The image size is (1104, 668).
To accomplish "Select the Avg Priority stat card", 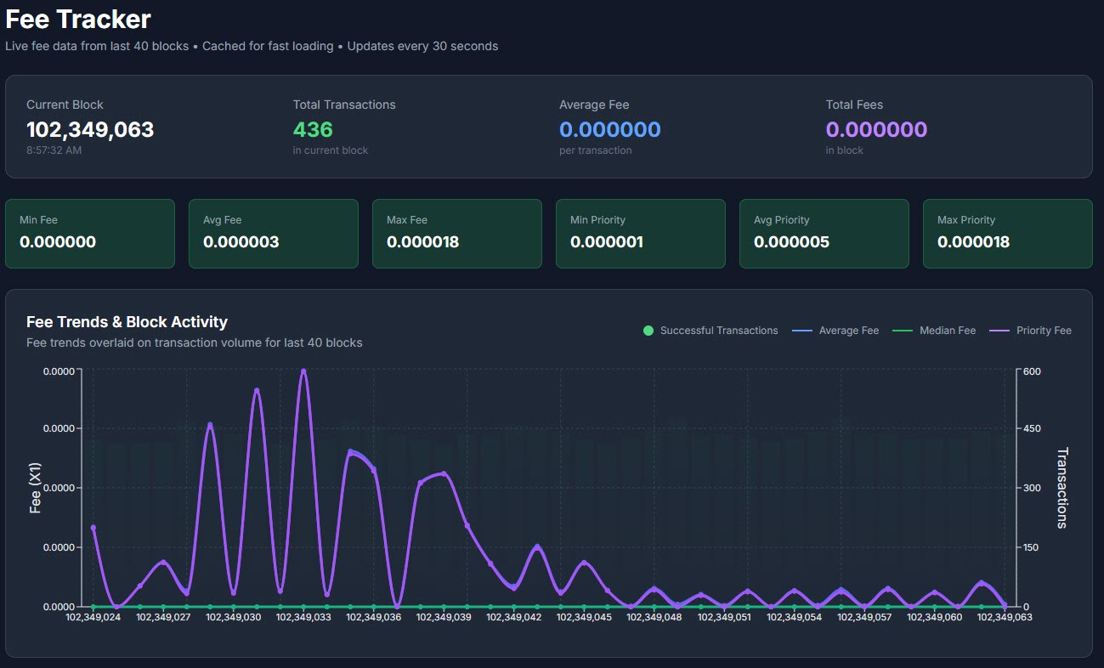I will (x=824, y=234).
